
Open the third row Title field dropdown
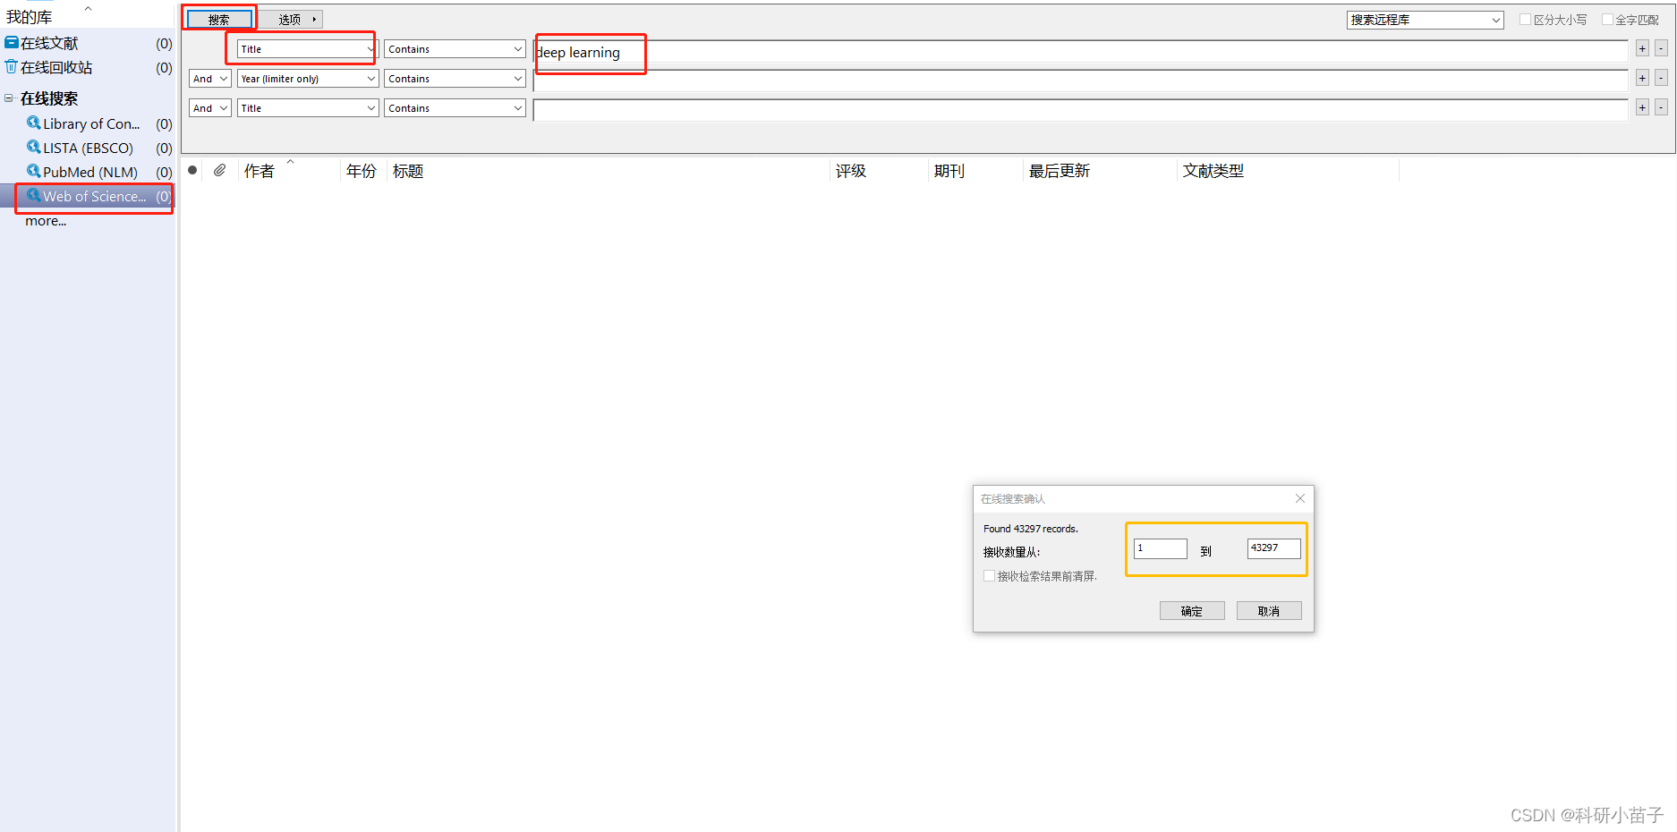tap(308, 108)
